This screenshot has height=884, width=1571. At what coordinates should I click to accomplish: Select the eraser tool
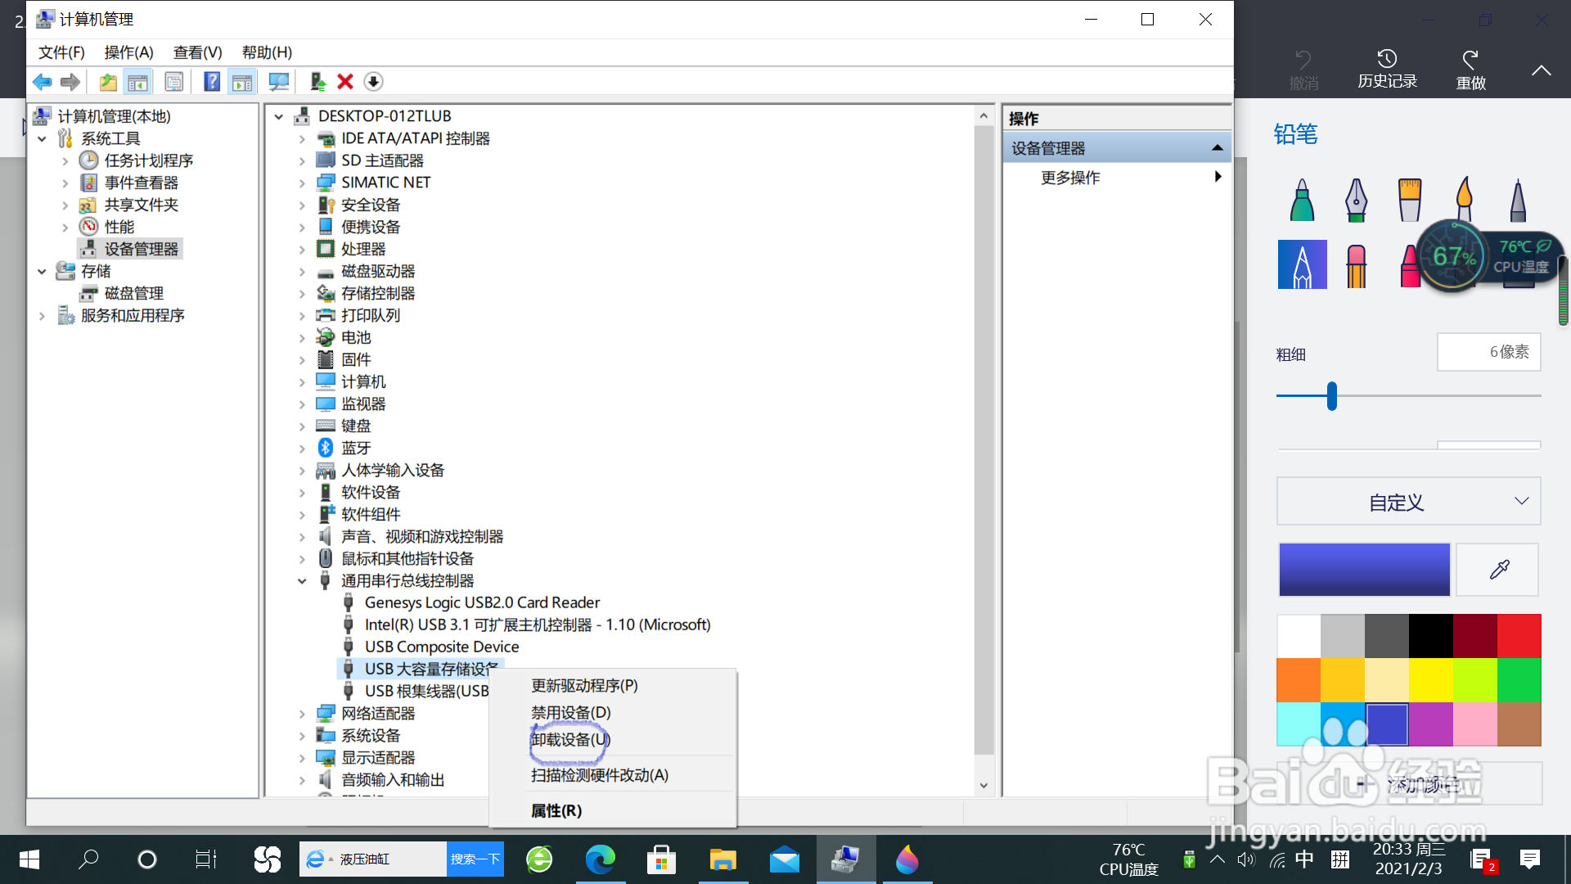[1356, 264]
